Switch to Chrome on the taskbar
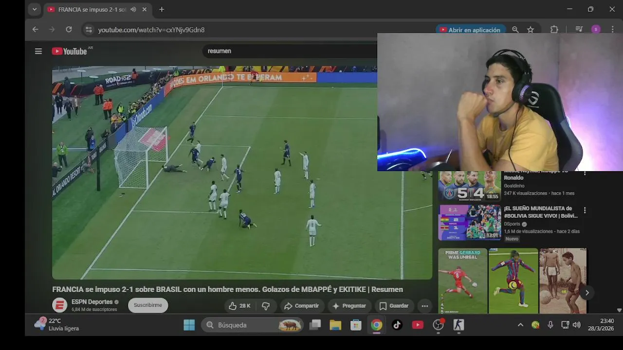The width and height of the screenshot is (623, 350). point(377,325)
